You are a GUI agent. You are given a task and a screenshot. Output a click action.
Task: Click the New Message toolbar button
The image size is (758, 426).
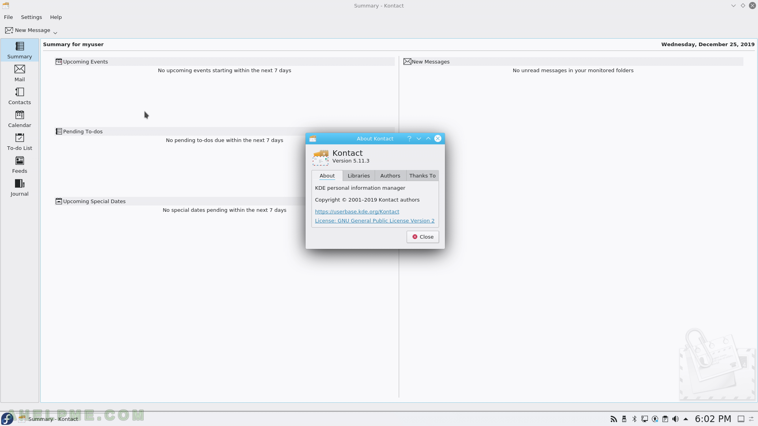[x=28, y=30]
